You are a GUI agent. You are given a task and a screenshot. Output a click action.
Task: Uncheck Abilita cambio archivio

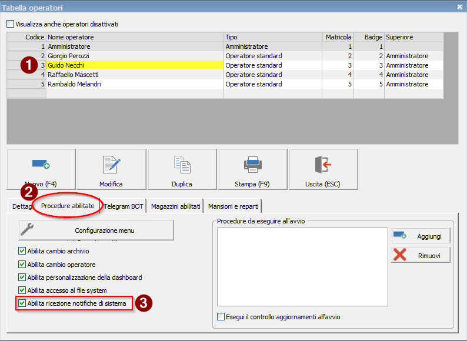(x=22, y=251)
